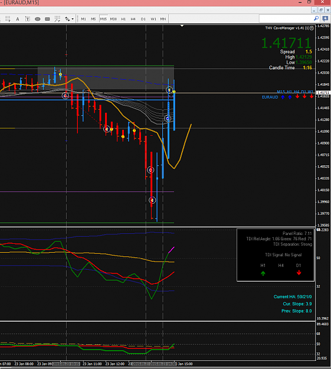Screen dimensions: 331x369
Task: Focus the toolbar search input field
Action: tap(286, 18)
